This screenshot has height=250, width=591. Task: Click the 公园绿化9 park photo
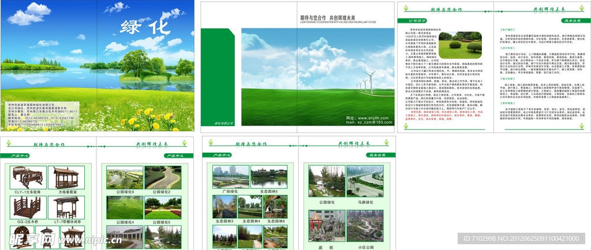(x=124, y=177)
